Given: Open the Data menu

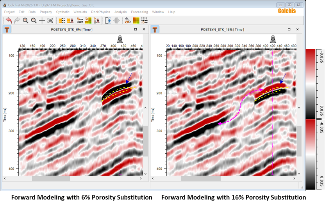Looking at the screenshot, I should tap(32, 12).
